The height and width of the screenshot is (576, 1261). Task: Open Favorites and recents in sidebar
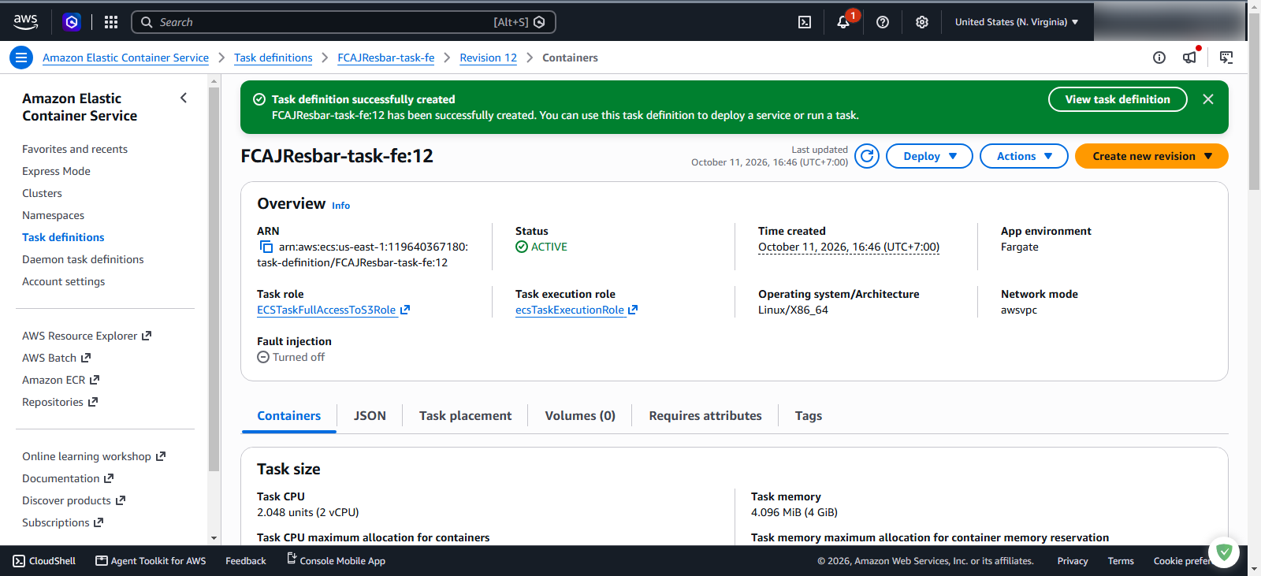pos(75,149)
